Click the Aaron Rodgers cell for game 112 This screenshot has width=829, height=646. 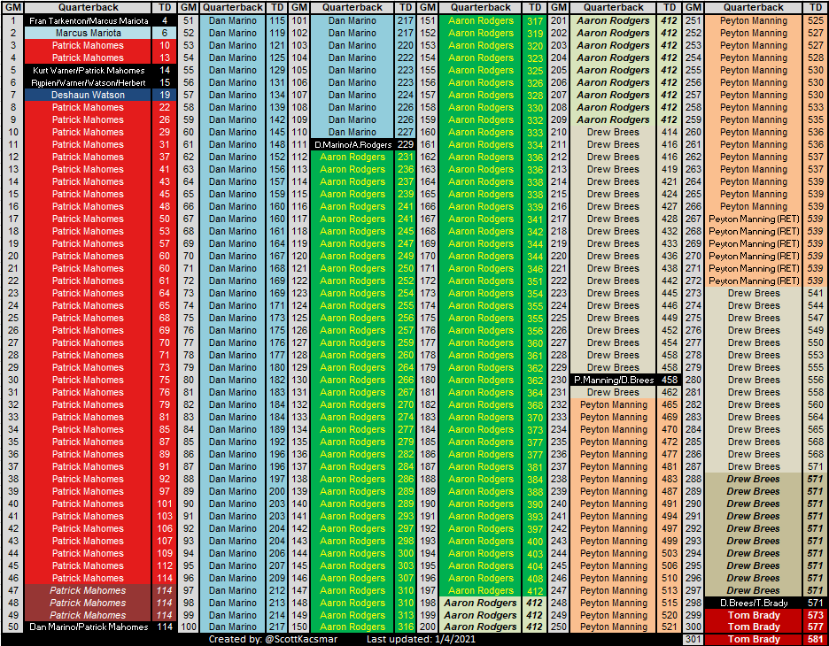pos(353,157)
